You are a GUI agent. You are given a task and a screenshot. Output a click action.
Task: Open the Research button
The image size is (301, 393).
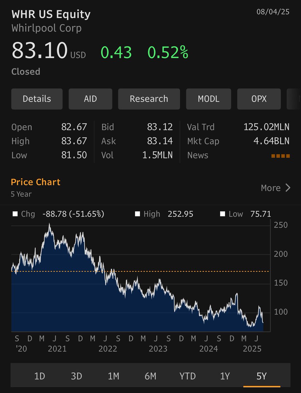[x=149, y=99]
